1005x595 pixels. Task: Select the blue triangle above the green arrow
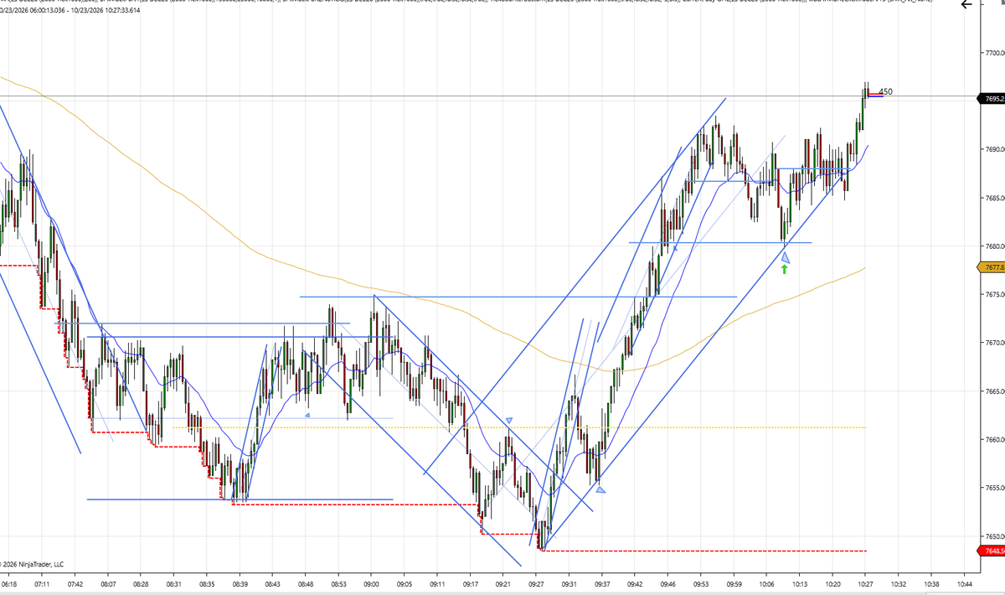(x=786, y=258)
